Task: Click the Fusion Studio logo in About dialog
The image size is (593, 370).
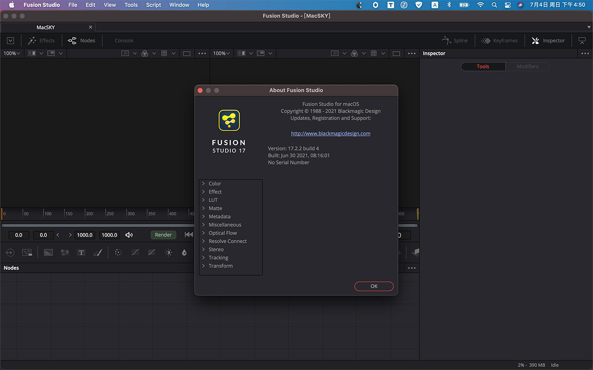Action: point(229,120)
